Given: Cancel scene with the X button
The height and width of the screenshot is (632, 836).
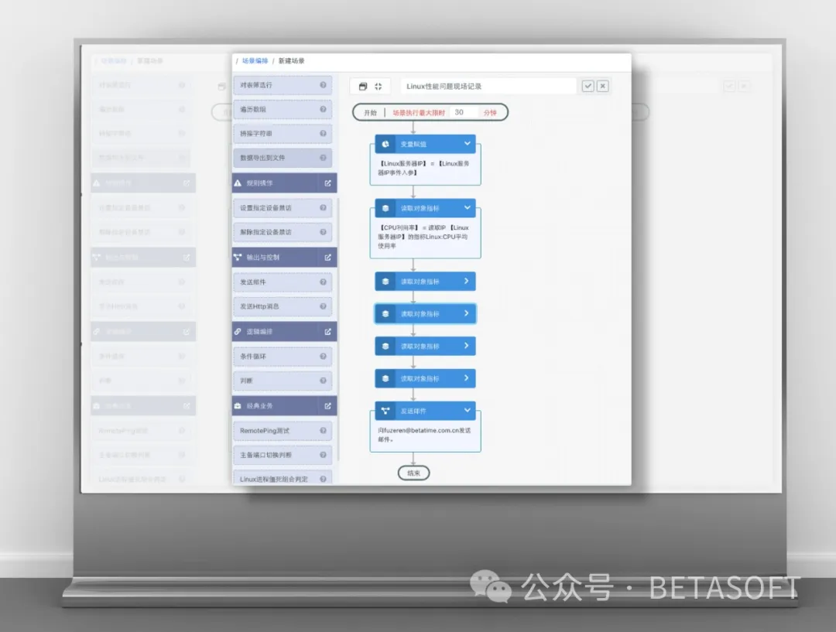Looking at the screenshot, I should click(x=602, y=87).
